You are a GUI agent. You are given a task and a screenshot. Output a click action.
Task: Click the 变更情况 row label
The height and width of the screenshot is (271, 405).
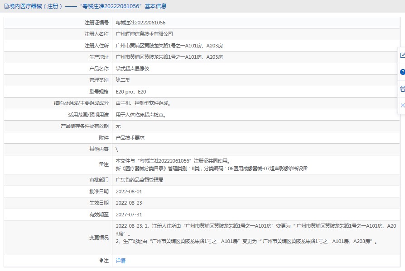(99, 238)
